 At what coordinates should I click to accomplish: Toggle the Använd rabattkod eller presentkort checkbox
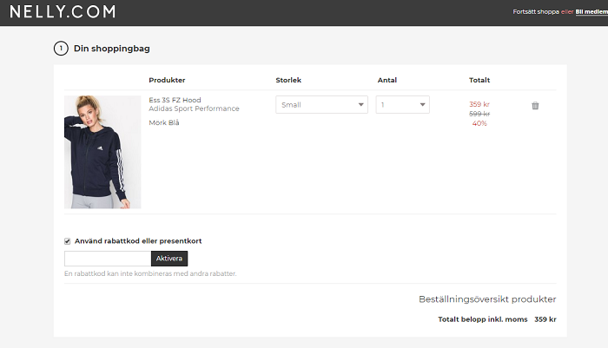[68, 241]
